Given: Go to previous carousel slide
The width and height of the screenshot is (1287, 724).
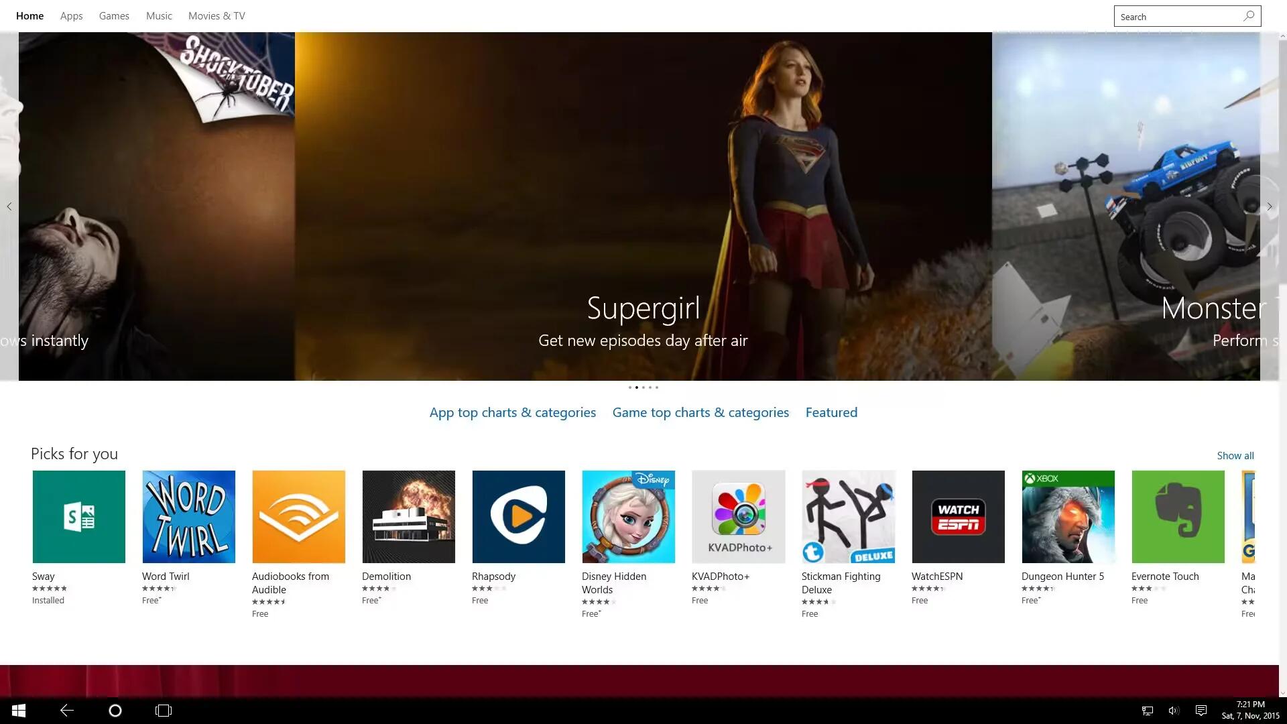Looking at the screenshot, I should click(x=9, y=206).
